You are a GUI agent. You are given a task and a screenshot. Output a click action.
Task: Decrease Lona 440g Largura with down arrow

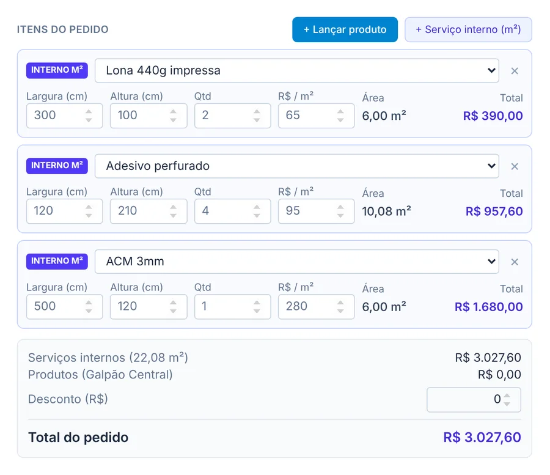[89, 120]
